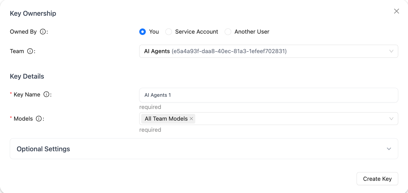Click the Create Key button
408x193 pixels.
[x=377, y=179]
